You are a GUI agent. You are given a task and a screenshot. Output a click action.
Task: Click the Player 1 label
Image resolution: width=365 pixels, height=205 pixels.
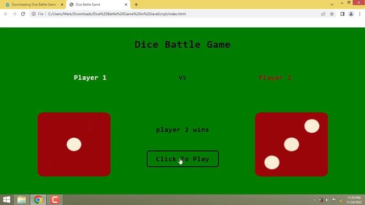point(90,77)
